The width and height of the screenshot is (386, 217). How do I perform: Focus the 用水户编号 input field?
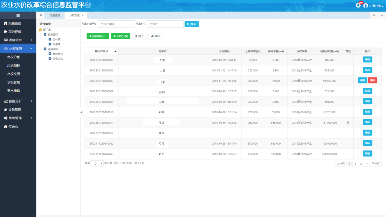click(x=116, y=24)
